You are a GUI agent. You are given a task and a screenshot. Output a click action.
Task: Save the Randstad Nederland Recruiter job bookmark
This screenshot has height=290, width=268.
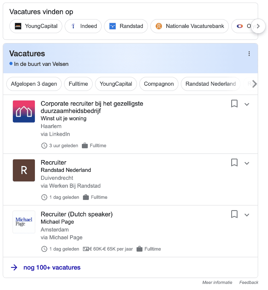click(x=234, y=163)
